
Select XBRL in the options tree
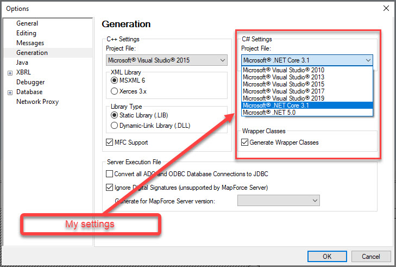tap(23, 72)
